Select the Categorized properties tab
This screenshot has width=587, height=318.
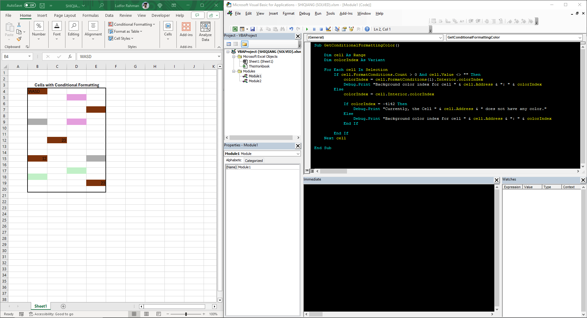tap(253, 161)
